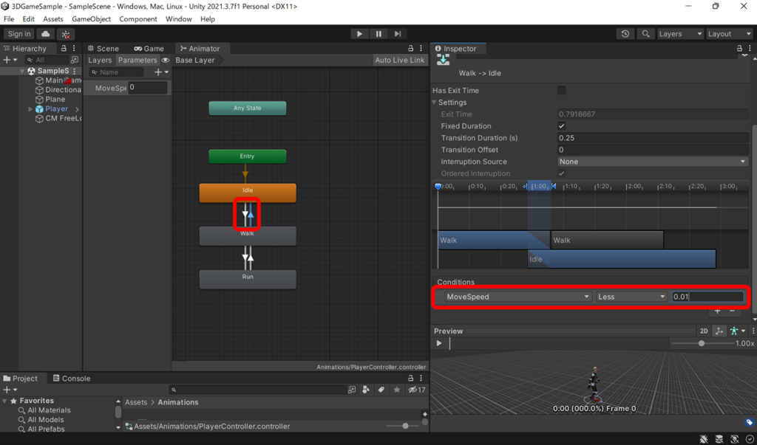Toggle Ordered Interruption in transition settings
Screen dimensions: 757x445
[562, 173]
